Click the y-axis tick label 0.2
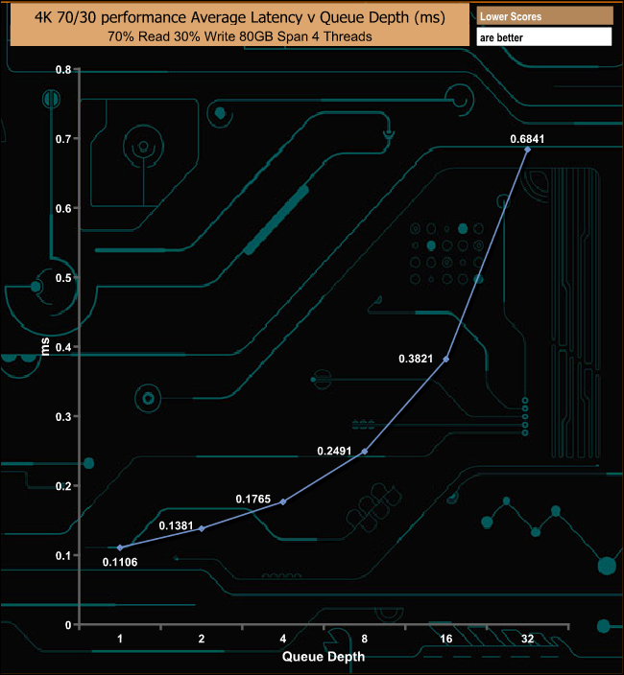624x675 pixels. pyautogui.click(x=63, y=486)
